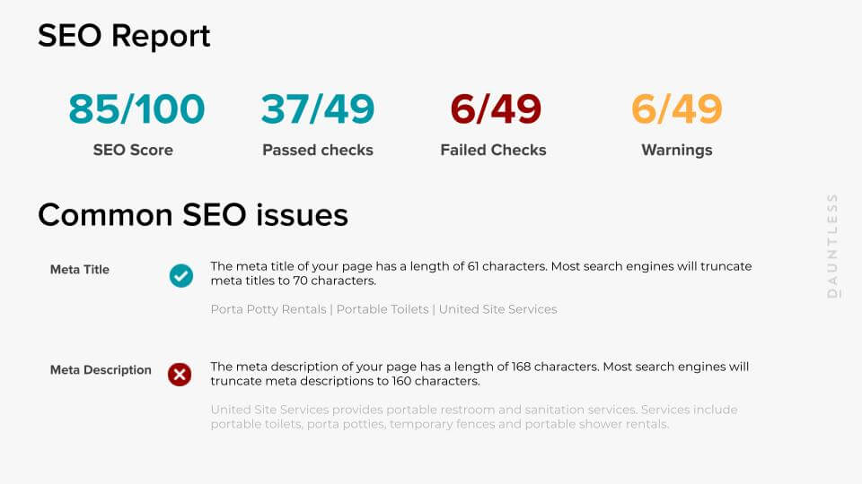Screen dimensions: 862x484
Task: Select the 85/100 SEO score figure
Action: pos(136,109)
